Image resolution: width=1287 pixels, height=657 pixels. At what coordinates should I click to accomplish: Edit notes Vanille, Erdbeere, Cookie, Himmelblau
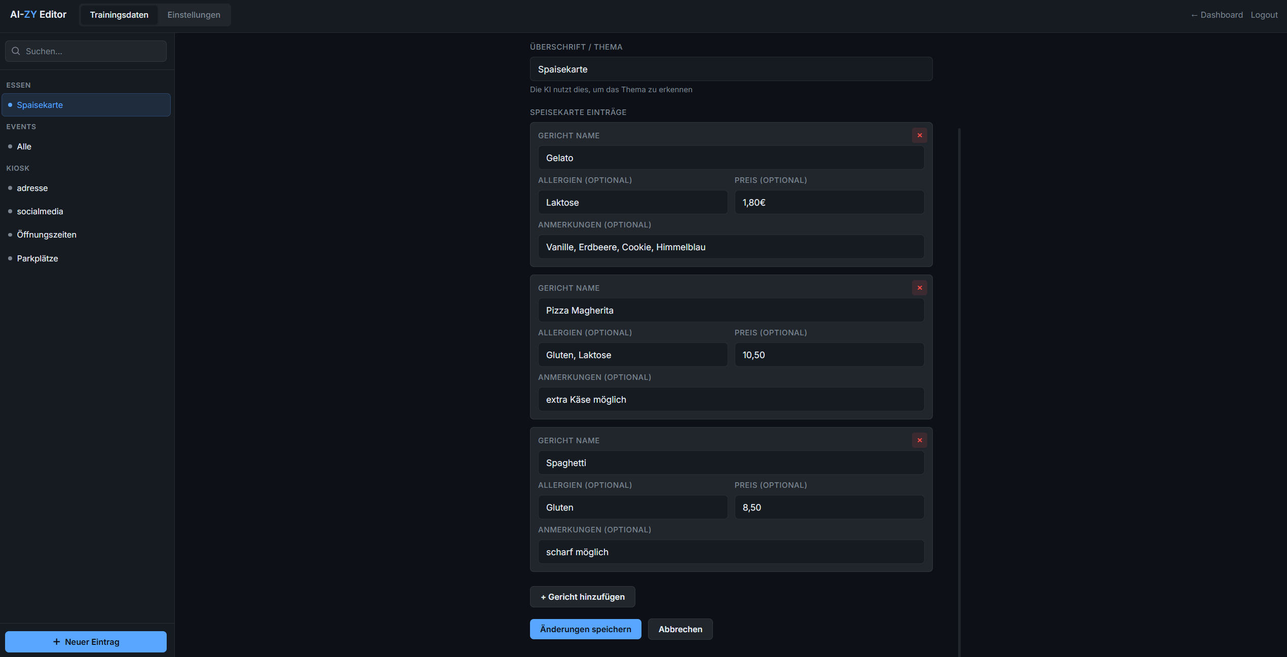[731, 247]
